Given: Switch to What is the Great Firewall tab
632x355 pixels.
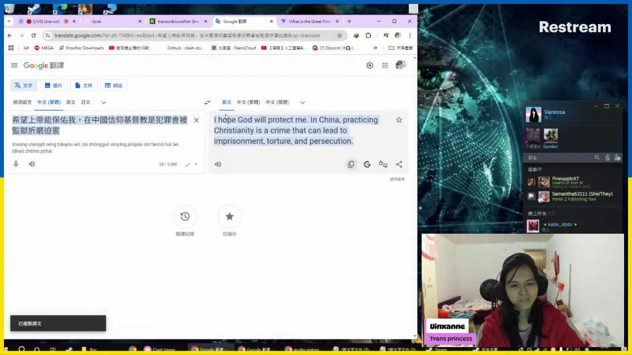Looking at the screenshot, I should tap(310, 22).
